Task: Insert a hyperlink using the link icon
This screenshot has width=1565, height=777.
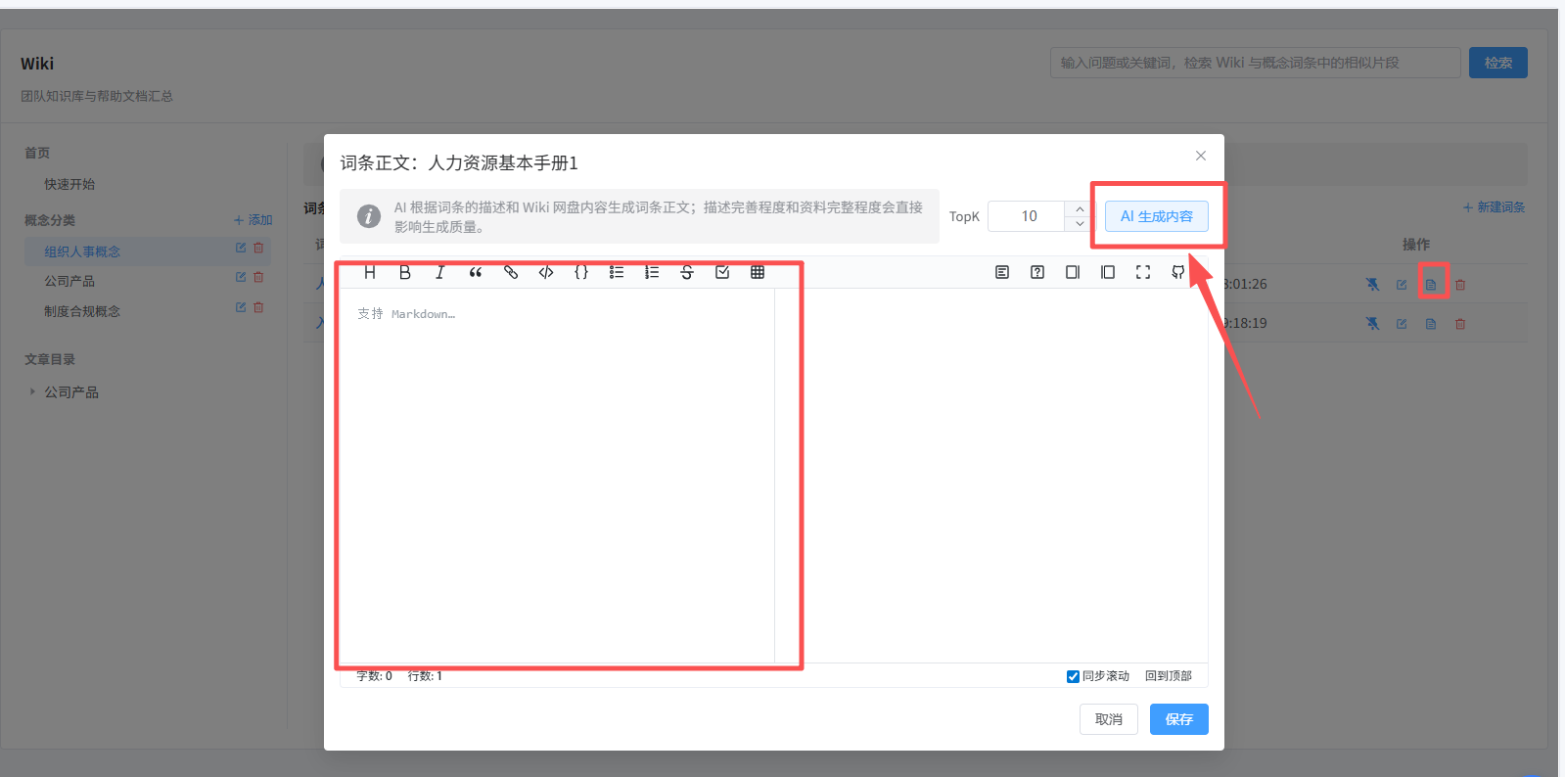Action: 511,272
